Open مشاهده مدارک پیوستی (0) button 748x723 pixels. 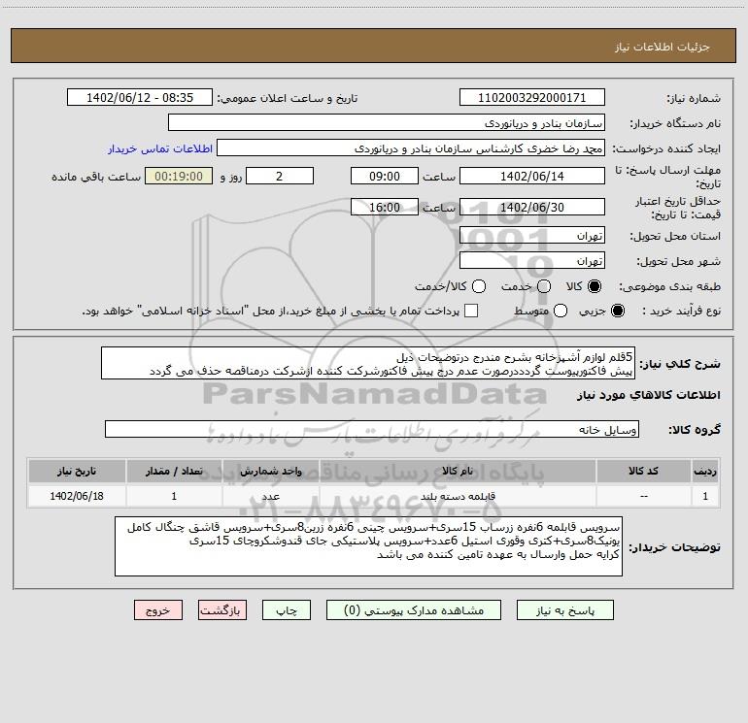point(414,610)
